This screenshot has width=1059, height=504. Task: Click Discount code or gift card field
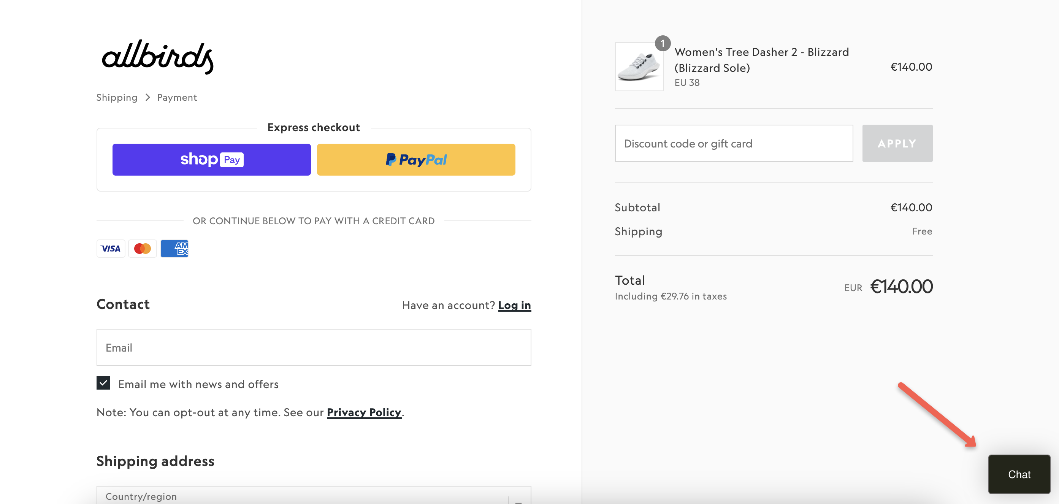pos(733,143)
